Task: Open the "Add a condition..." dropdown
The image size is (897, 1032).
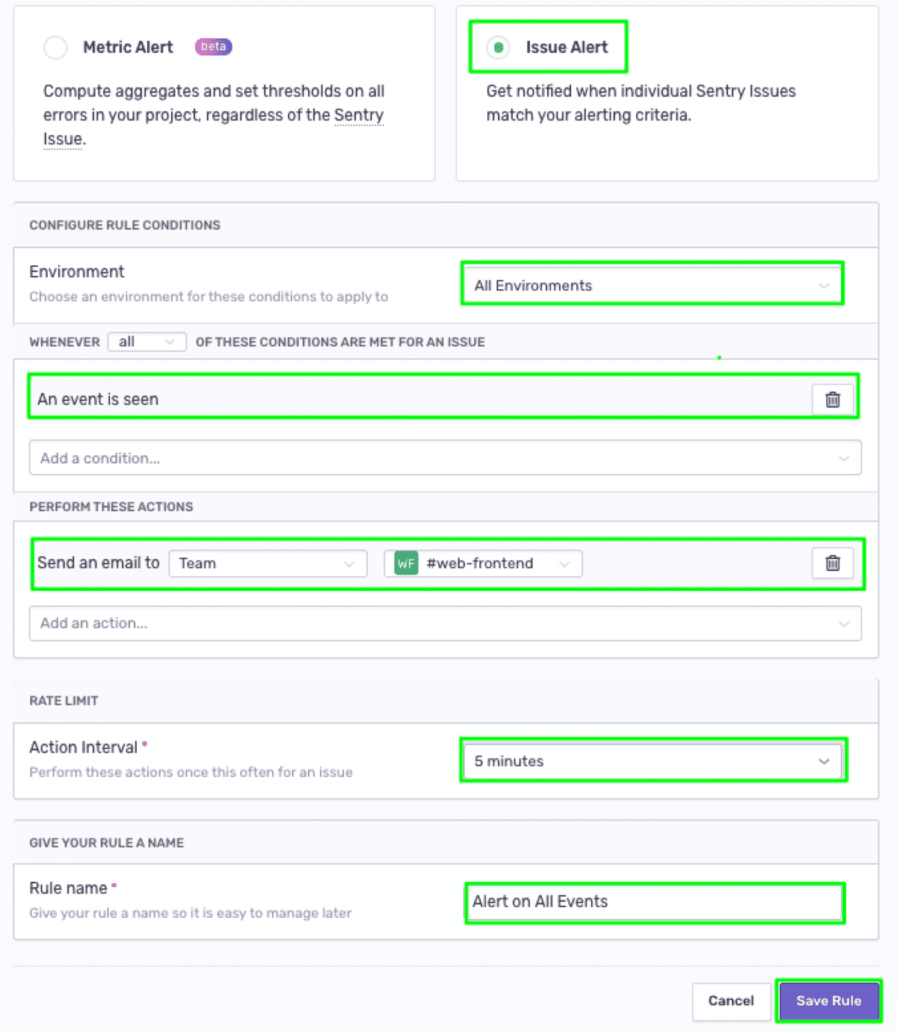Action: coord(446,458)
